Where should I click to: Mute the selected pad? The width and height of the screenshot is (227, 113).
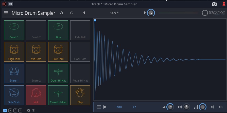coord(221,107)
